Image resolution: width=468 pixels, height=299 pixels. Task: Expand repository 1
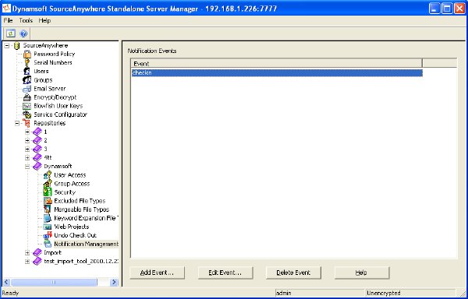pyautogui.click(x=27, y=132)
